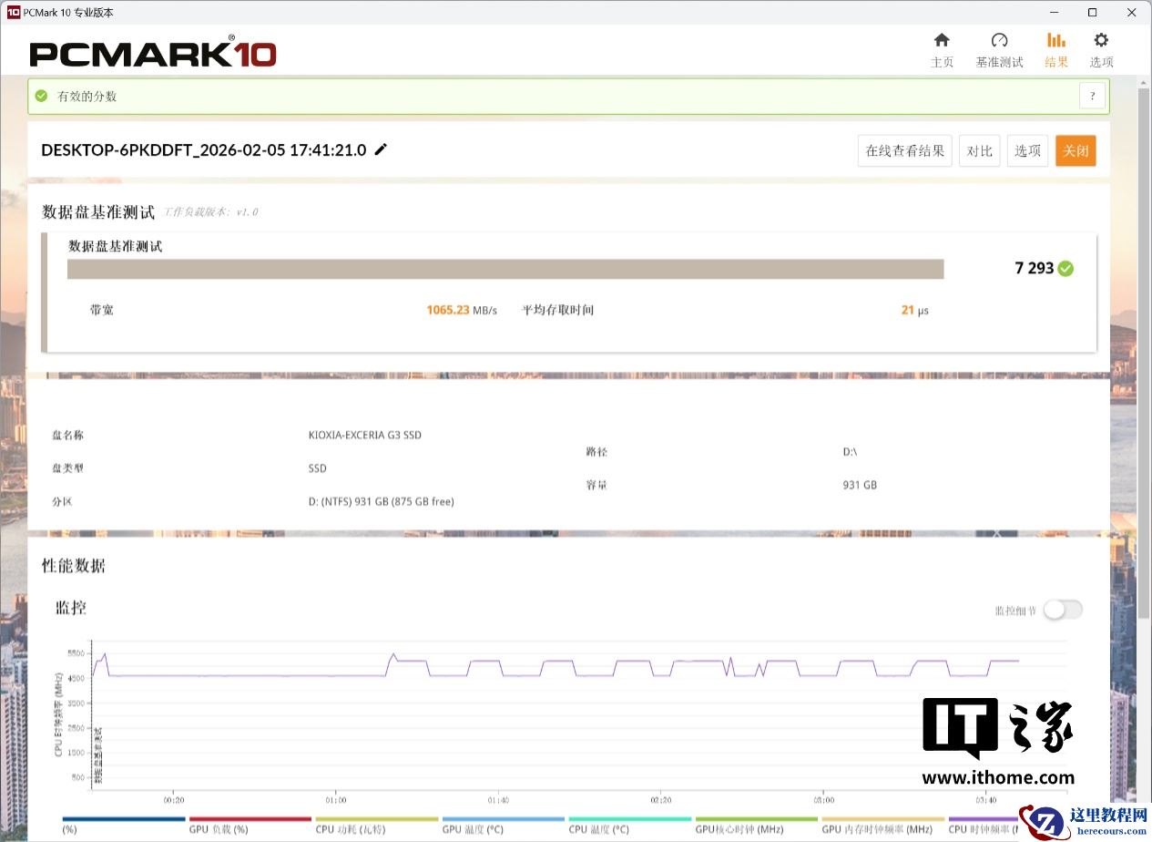
Task: Click the partition text D: (NTFS) 931 GB
Action: point(382,502)
